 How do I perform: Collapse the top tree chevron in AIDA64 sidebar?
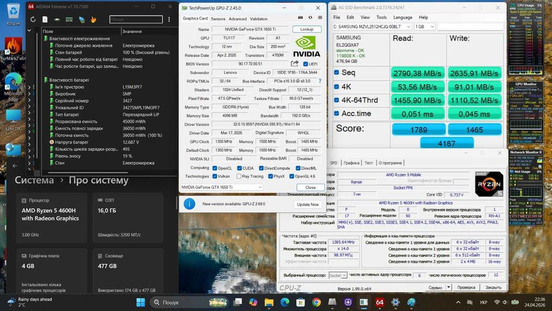click(29, 31)
